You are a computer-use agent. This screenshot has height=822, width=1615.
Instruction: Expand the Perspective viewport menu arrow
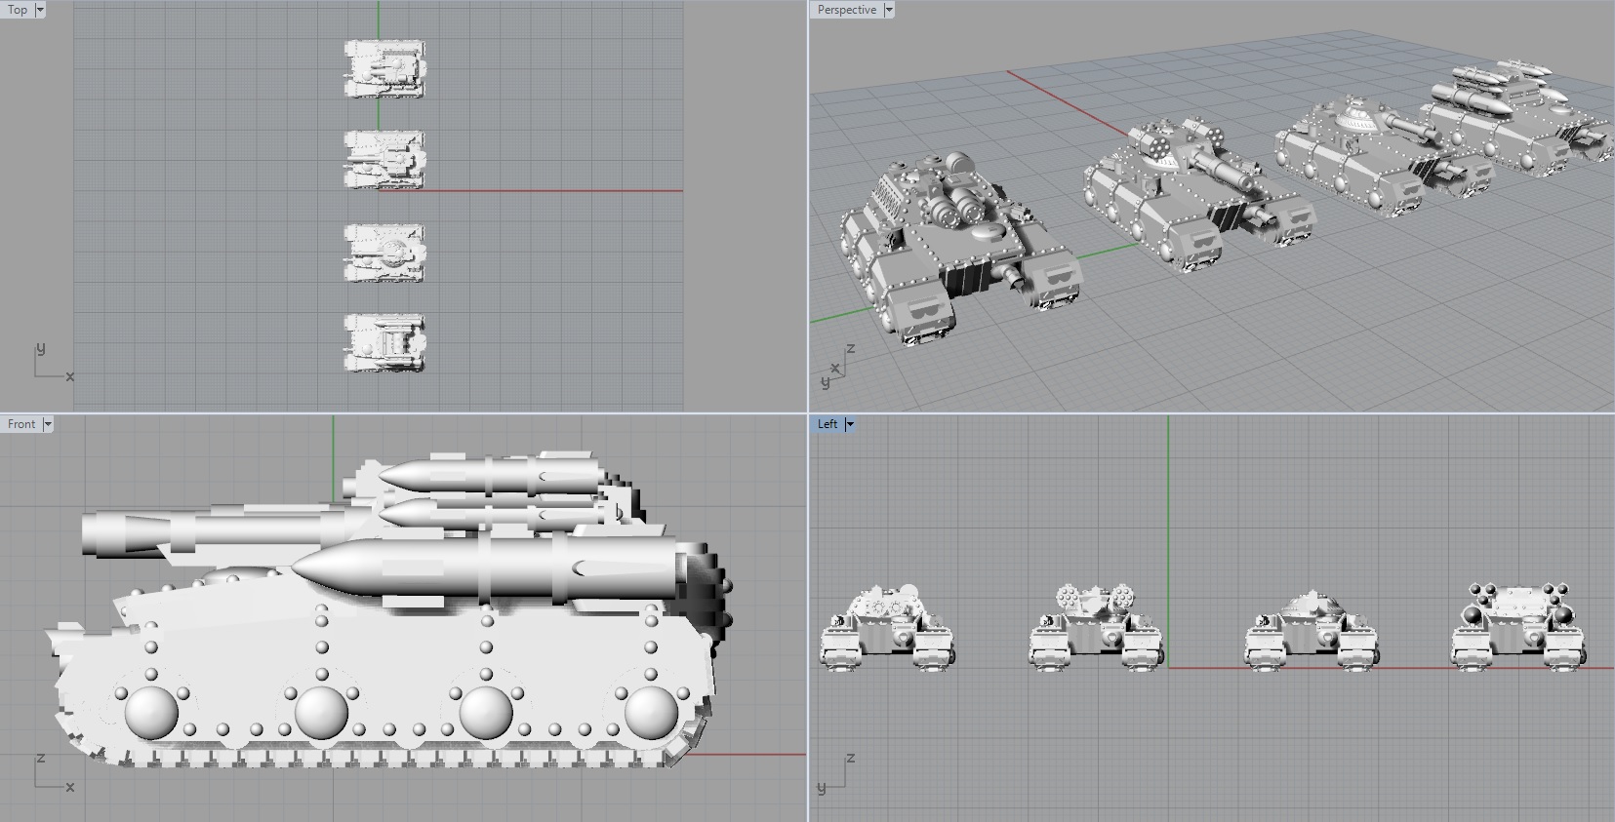888,10
